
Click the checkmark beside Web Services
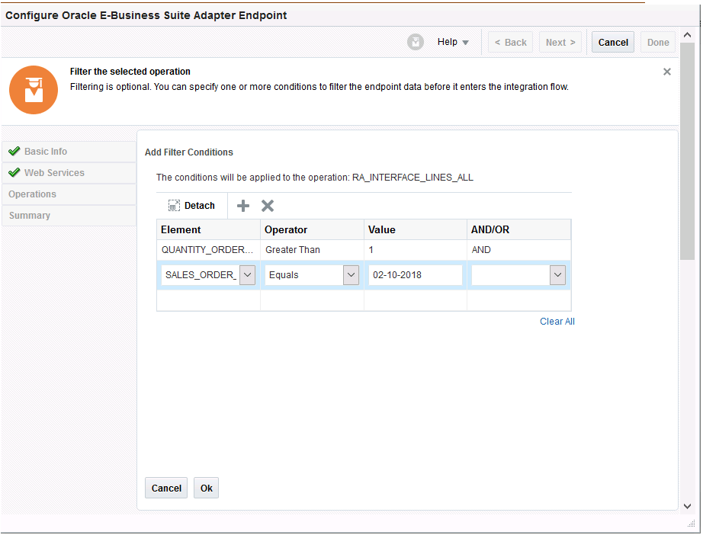[x=13, y=173]
